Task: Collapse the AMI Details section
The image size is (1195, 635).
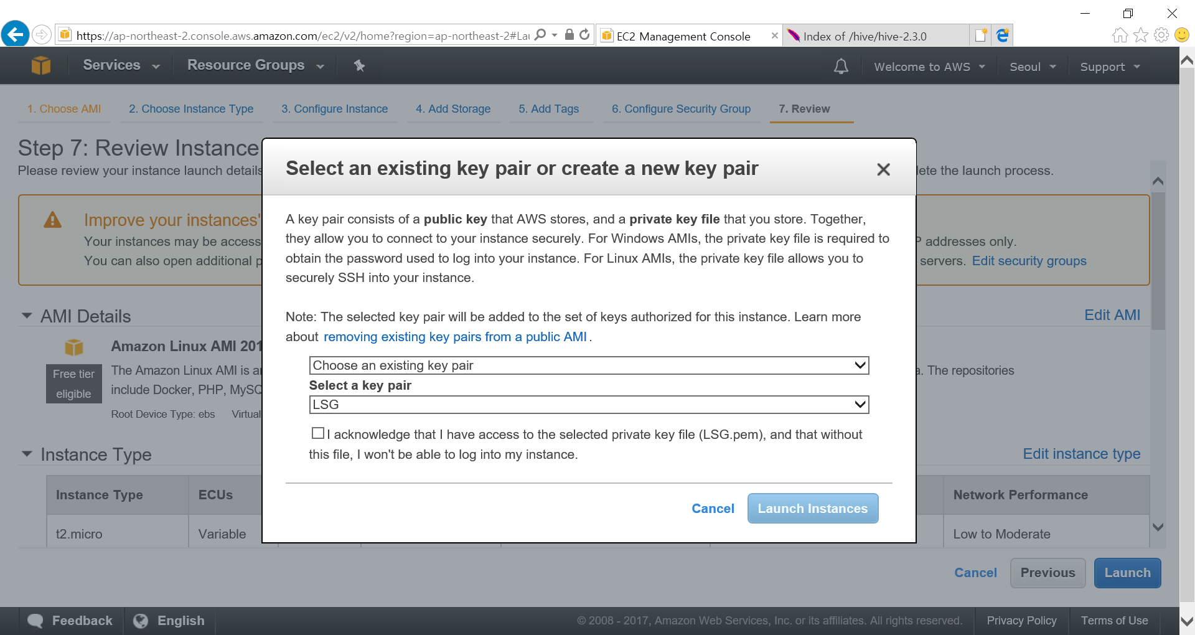Action: click(27, 316)
